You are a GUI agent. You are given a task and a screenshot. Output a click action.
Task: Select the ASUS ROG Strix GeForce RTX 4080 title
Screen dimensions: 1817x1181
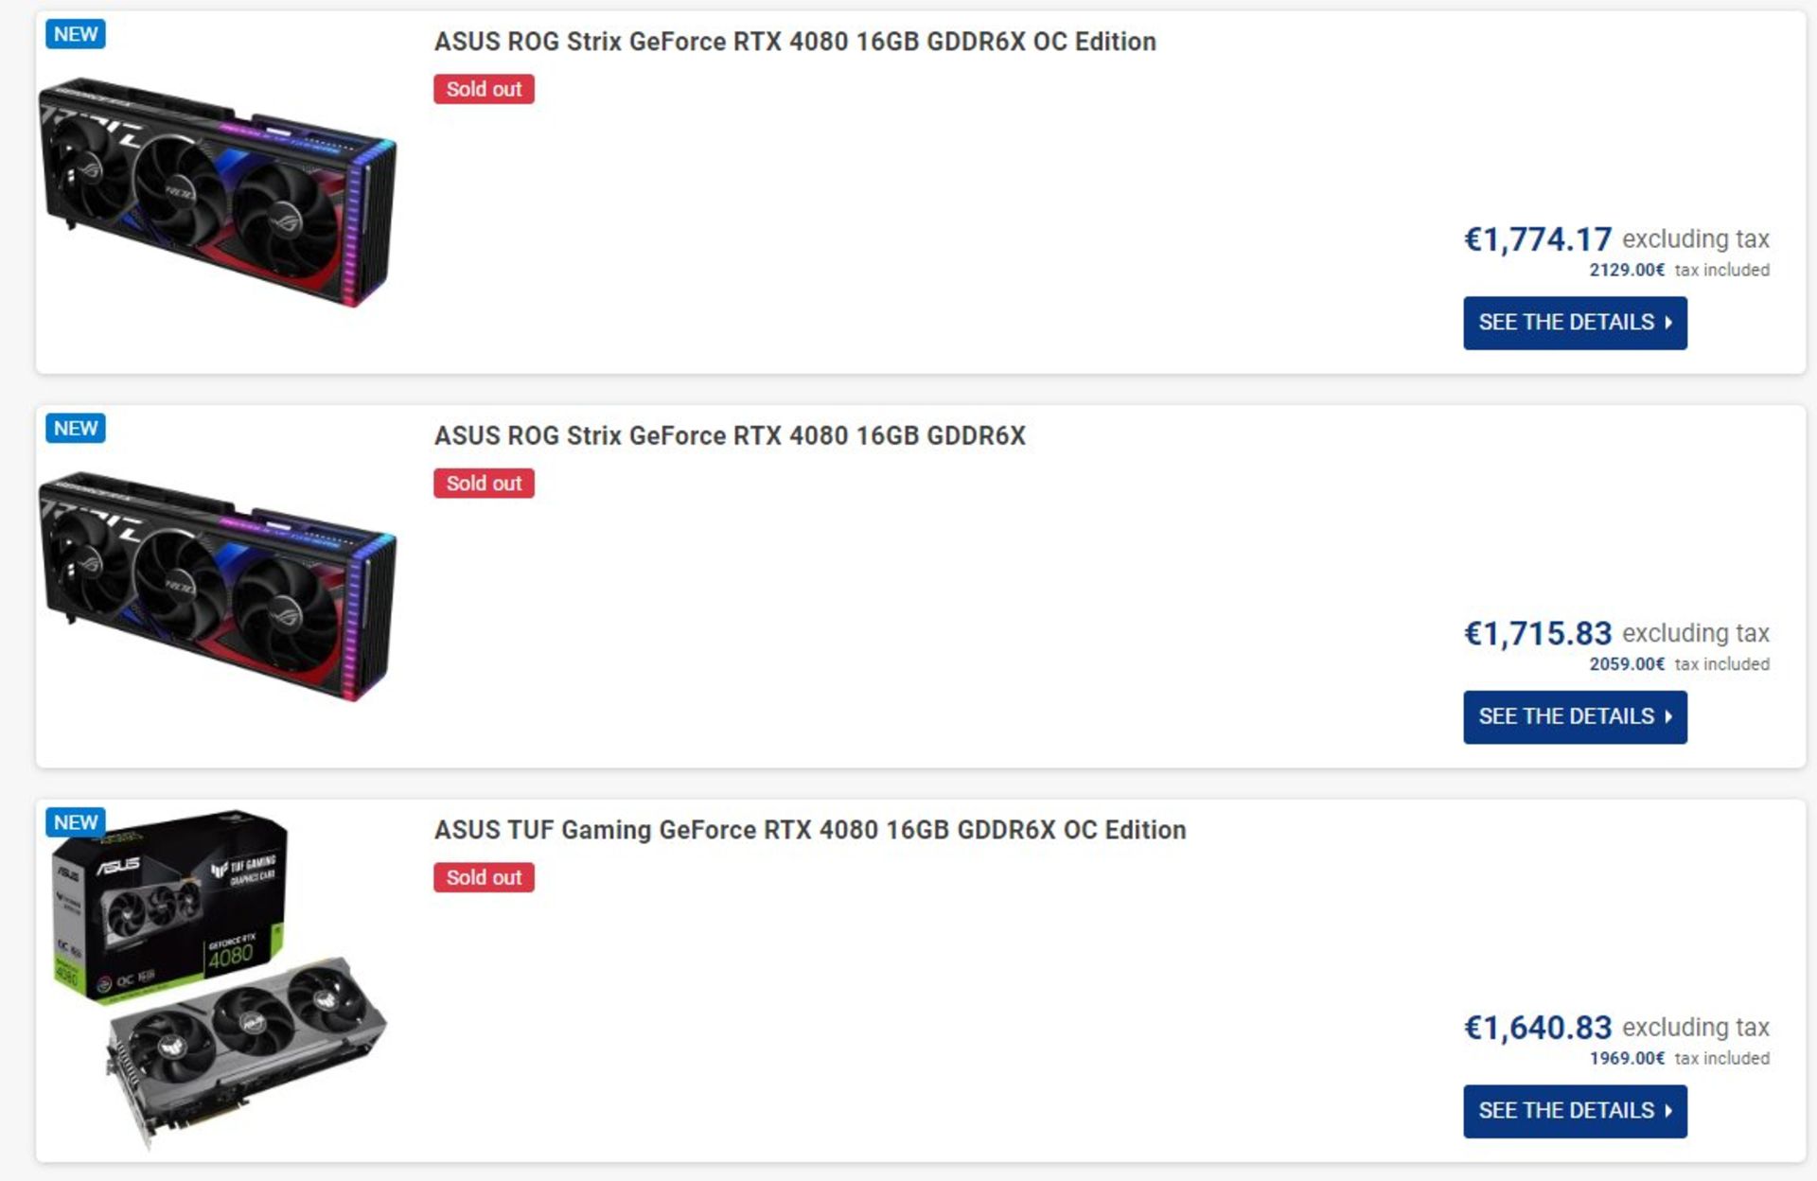click(x=731, y=436)
